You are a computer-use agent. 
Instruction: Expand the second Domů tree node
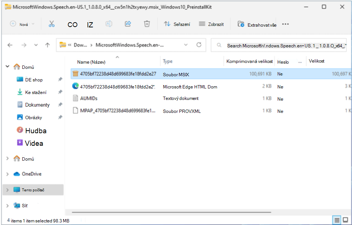7,158
